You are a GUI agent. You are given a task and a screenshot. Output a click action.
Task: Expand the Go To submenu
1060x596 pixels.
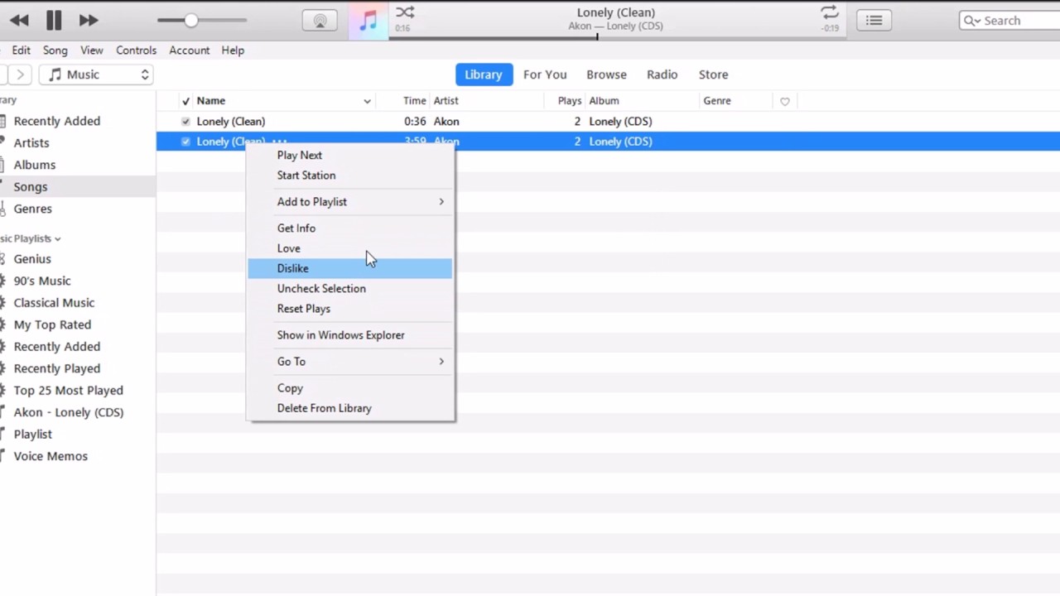pos(350,362)
